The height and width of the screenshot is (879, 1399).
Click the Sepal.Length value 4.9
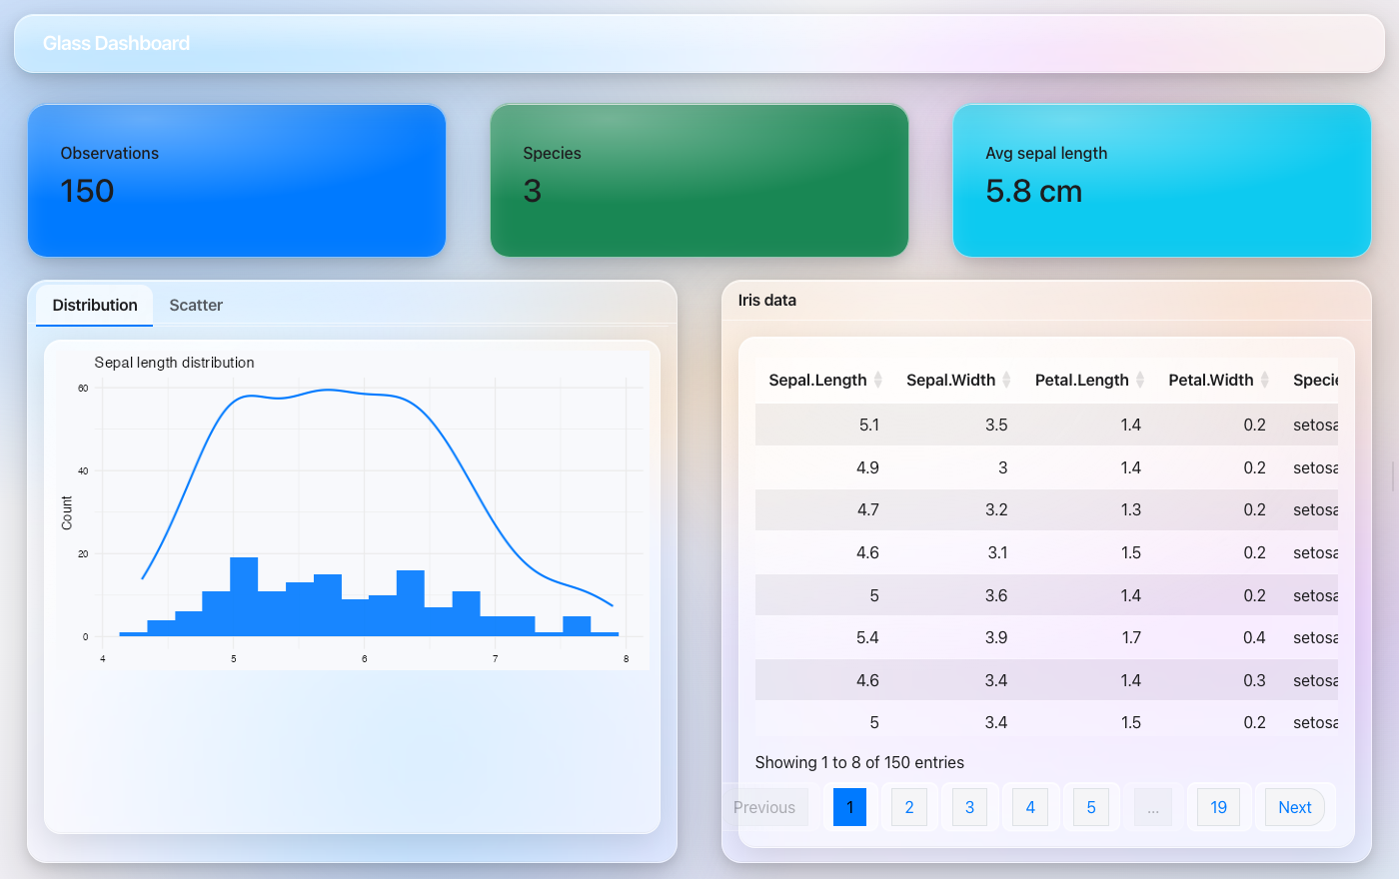[867, 467]
